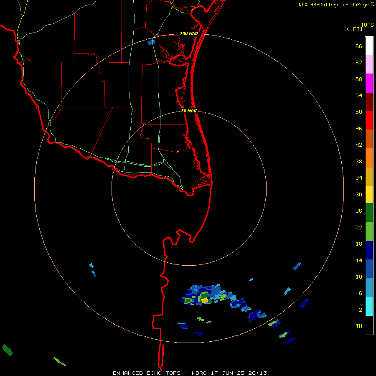This screenshot has height=376, width=376.
Task: Select the light green 22 kft legend swatch
Action: coord(369,231)
